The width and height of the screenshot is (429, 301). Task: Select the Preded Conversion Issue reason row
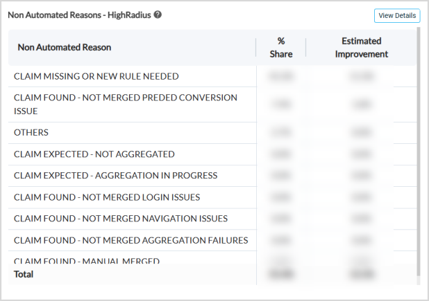pyautogui.click(x=126, y=104)
